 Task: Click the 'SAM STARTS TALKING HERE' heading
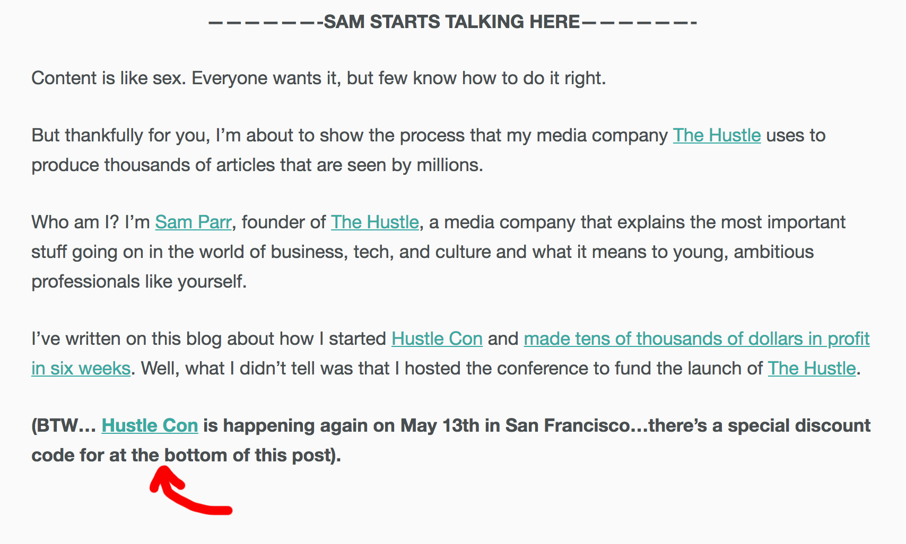452,22
